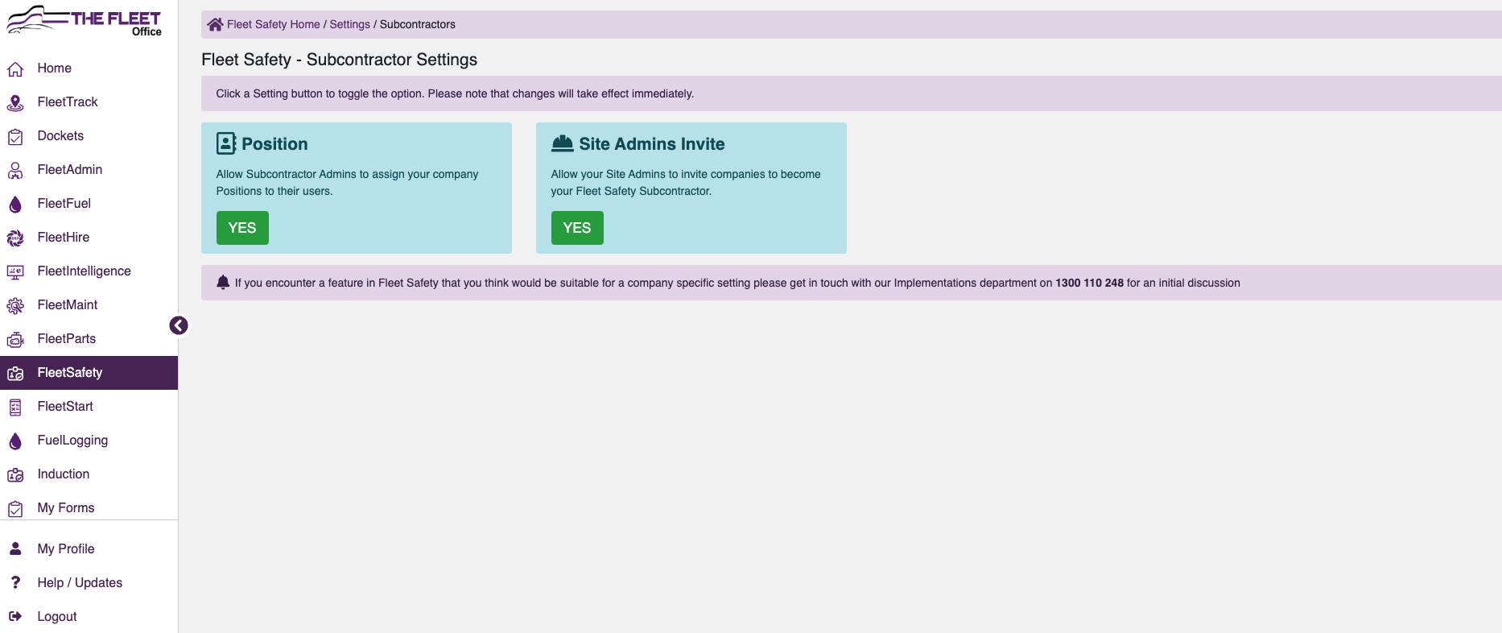Click the 'Click a Setting button' instruction text
The width and height of the screenshot is (1502, 633).
[x=455, y=93]
